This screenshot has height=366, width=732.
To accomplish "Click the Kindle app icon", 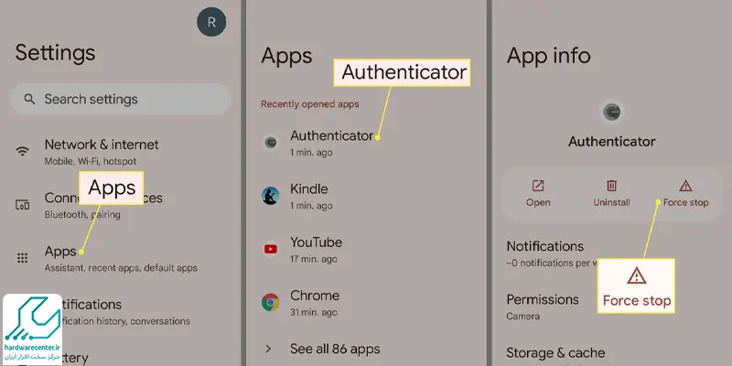I will tap(270, 196).
